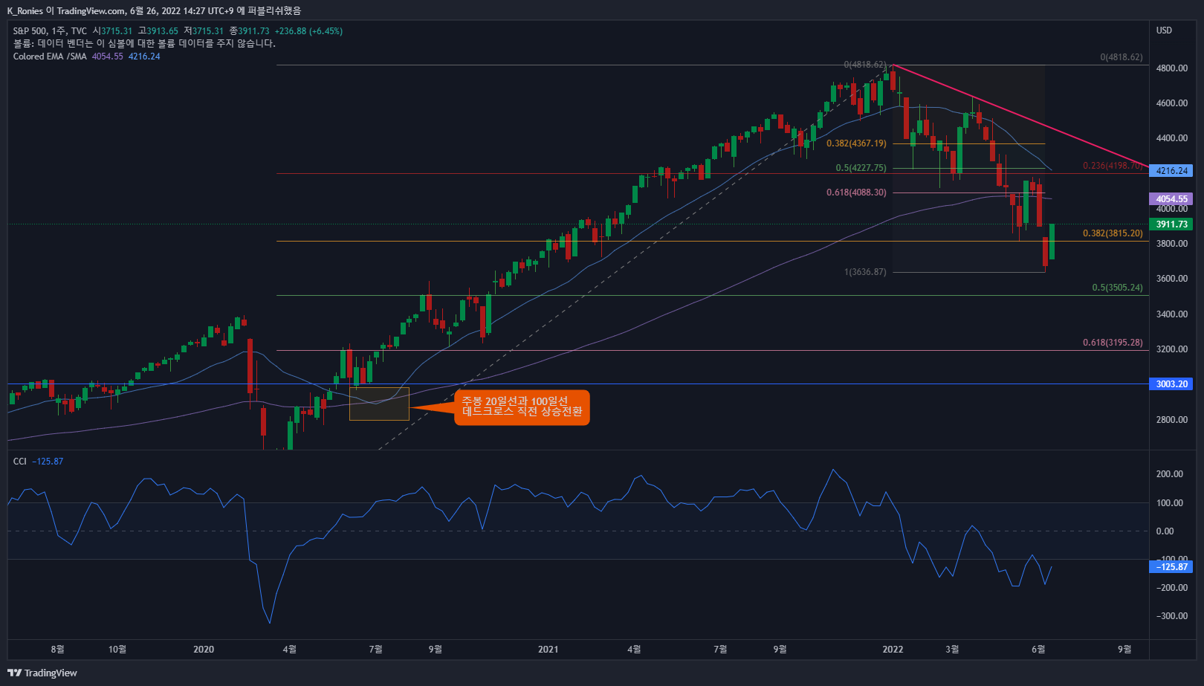Click the 2022 label on the time axis
Image resolution: width=1204 pixels, height=686 pixels.
(893, 650)
